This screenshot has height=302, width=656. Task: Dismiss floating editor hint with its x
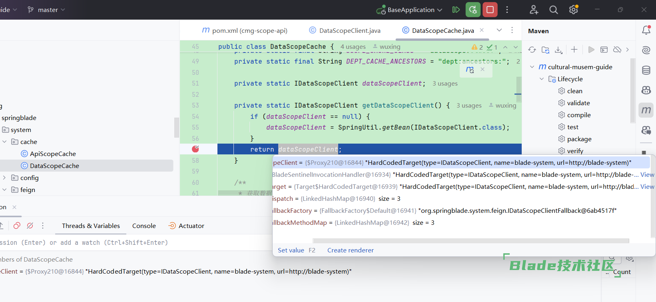pyautogui.click(x=483, y=69)
